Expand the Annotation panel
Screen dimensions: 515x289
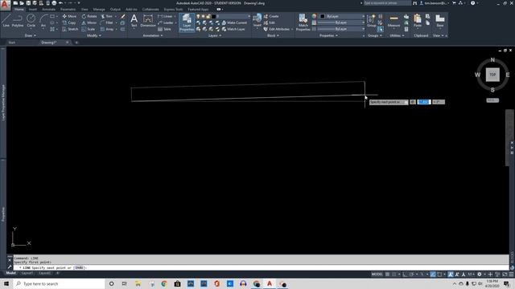[x=153, y=35]
